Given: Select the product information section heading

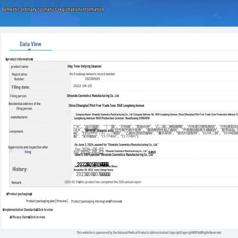Looking at the screenshot, I should click(19, 59).
